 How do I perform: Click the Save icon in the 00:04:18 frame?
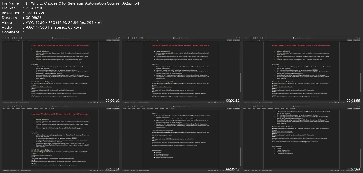[14, 106]
